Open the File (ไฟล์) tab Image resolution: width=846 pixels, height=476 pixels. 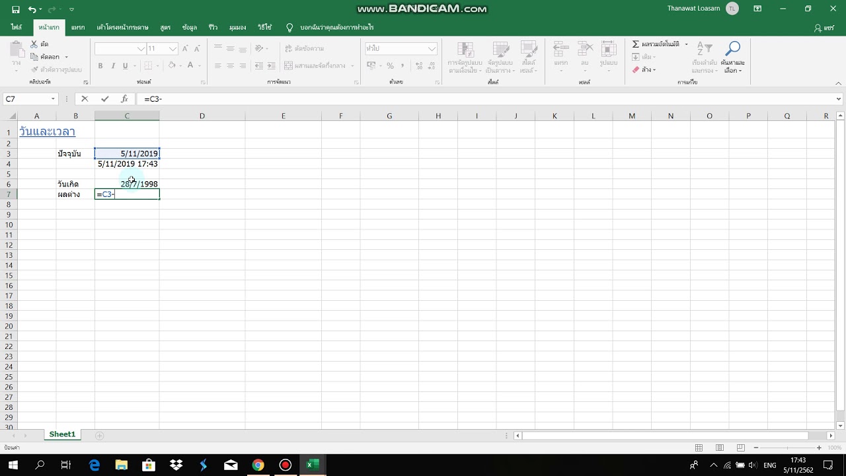(17, 27)
